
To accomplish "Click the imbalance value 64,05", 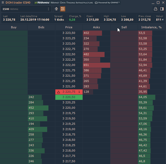I will (151, 97).
